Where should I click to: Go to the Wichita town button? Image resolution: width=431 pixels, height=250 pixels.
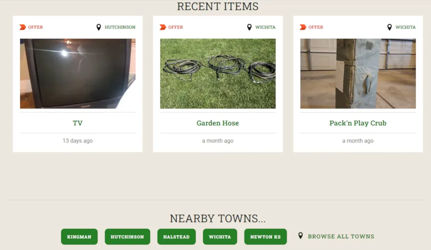point(220,237)
